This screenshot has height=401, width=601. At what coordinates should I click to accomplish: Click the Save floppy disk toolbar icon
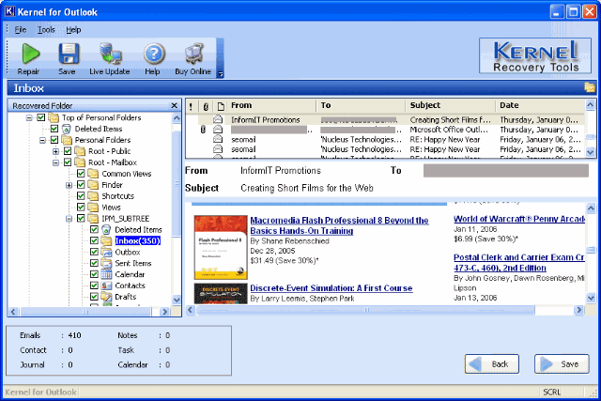click(x=67, y=54)
